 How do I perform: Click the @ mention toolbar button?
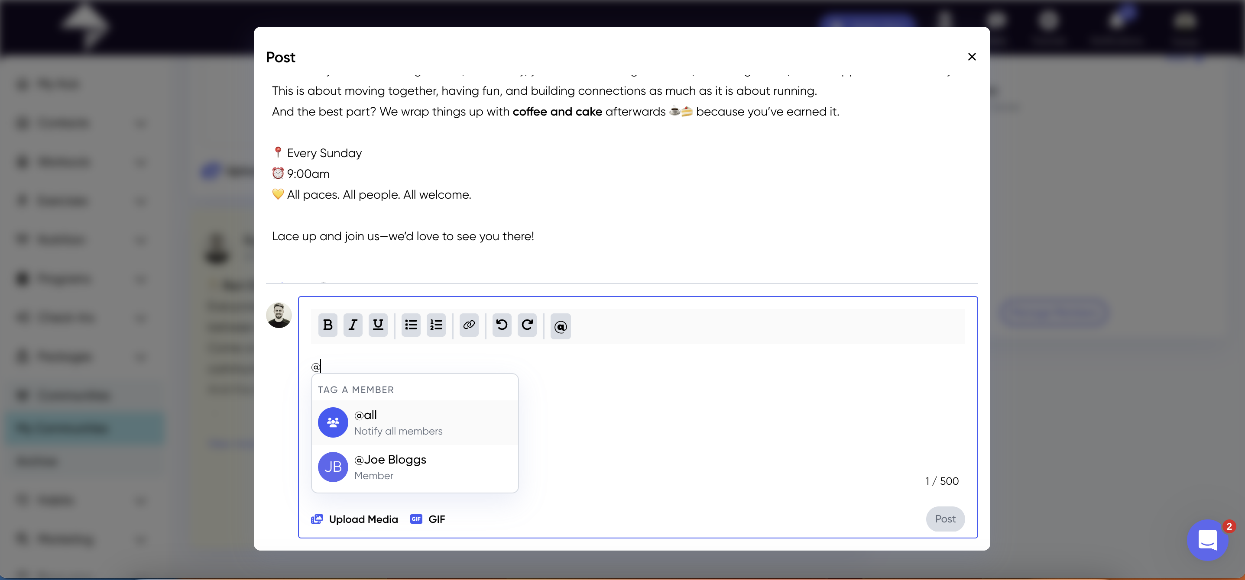pos(560,326)
